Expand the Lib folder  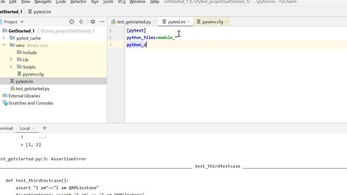11,60
